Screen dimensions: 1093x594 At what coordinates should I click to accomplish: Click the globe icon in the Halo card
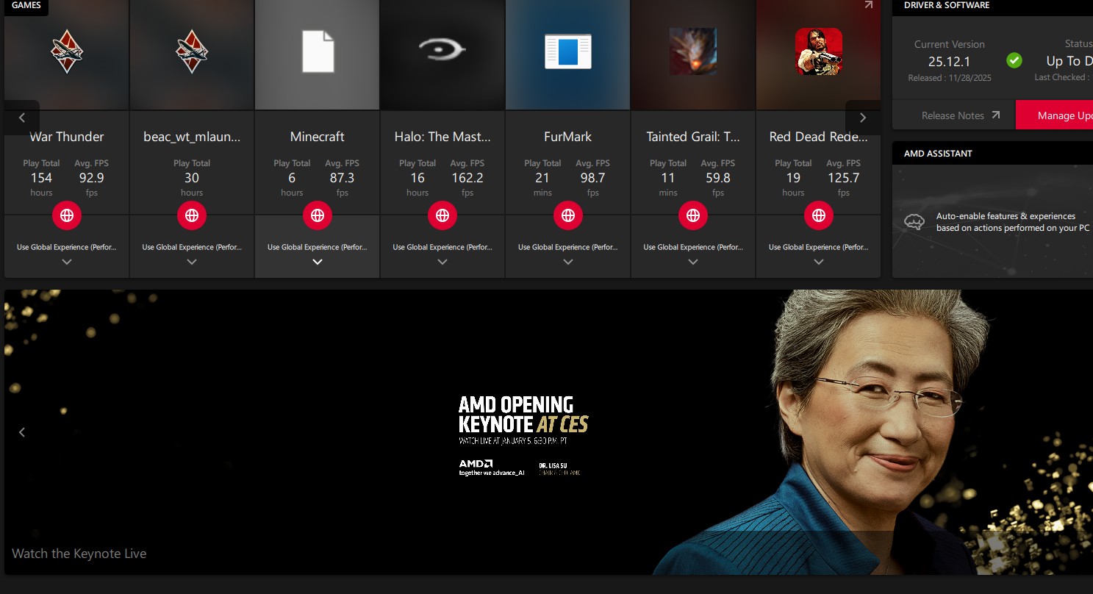(x=442, y=215)
